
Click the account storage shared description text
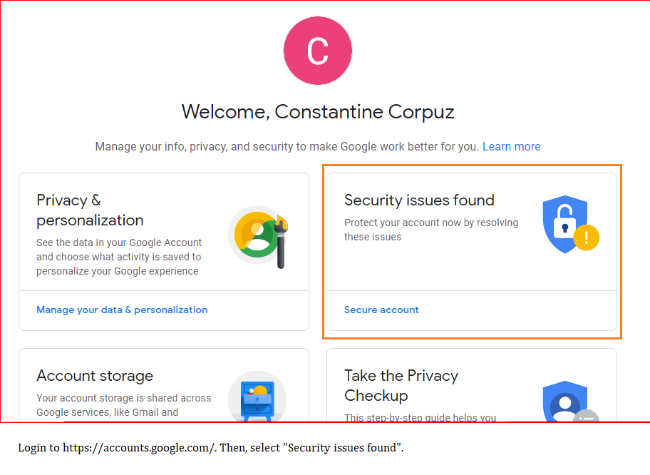123,405
